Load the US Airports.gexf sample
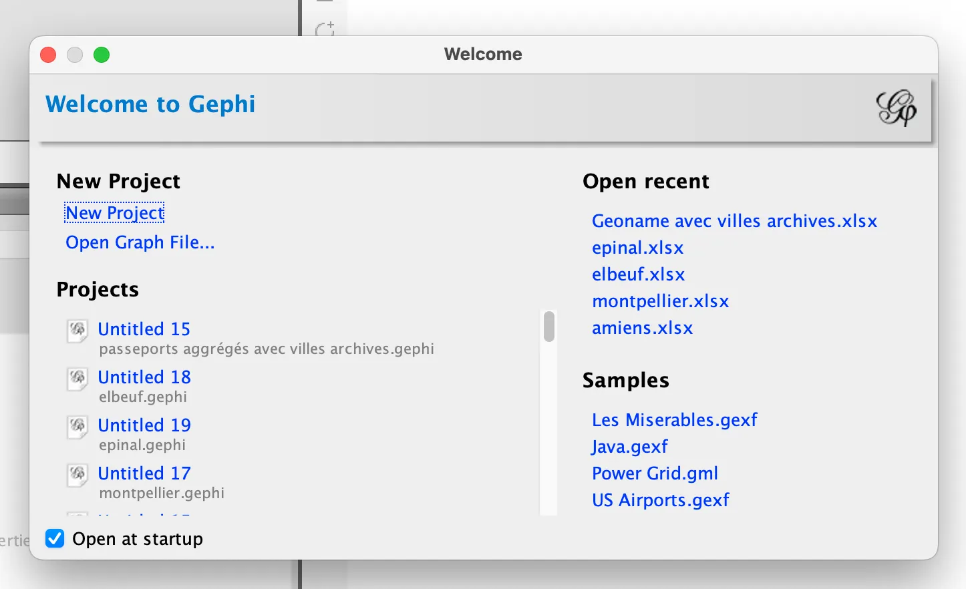This screenshot has width=966, height=589. pyautogui.click(x=660, y=500)
